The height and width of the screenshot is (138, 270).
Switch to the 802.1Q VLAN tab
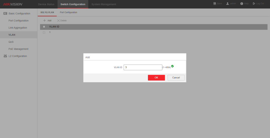tap(47, 12)
